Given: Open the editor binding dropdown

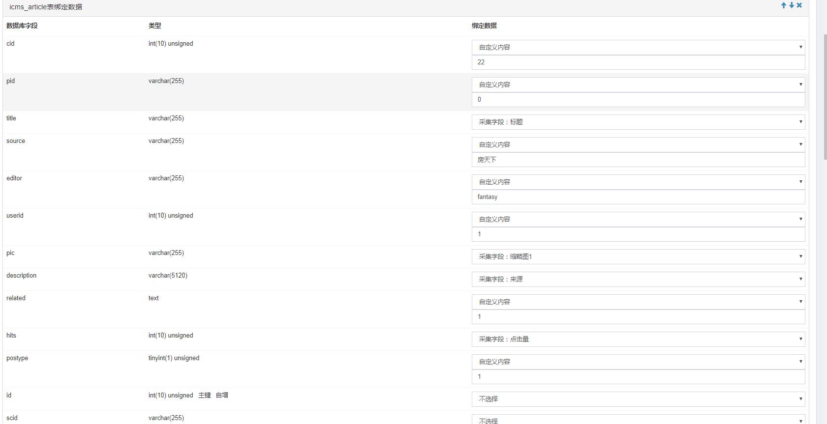Looking at the screenshot, I should (638, 182).
